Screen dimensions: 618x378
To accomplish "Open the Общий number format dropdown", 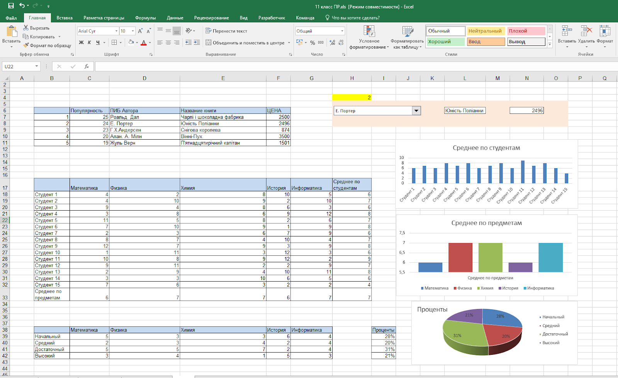I will (x=341, y=31).
